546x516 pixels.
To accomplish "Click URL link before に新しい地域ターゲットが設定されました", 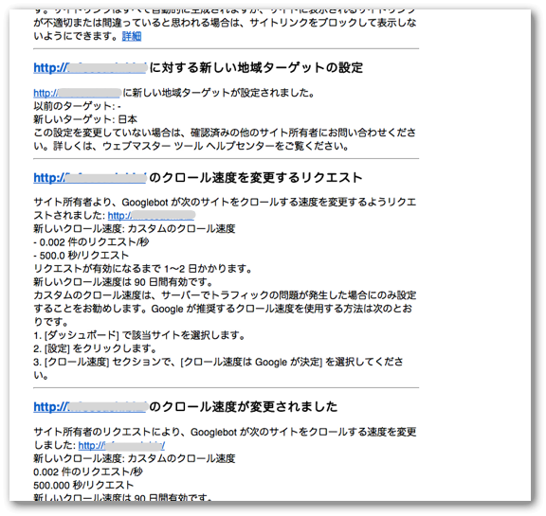I will point(77,93).
